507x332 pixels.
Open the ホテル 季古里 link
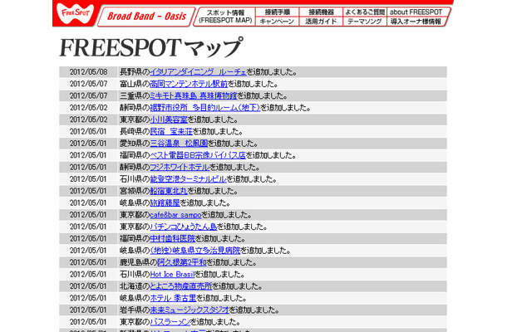(173, 298)
